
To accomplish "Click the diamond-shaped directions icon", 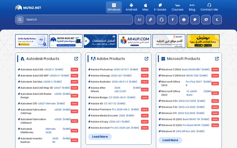I will tap(184, 20).
